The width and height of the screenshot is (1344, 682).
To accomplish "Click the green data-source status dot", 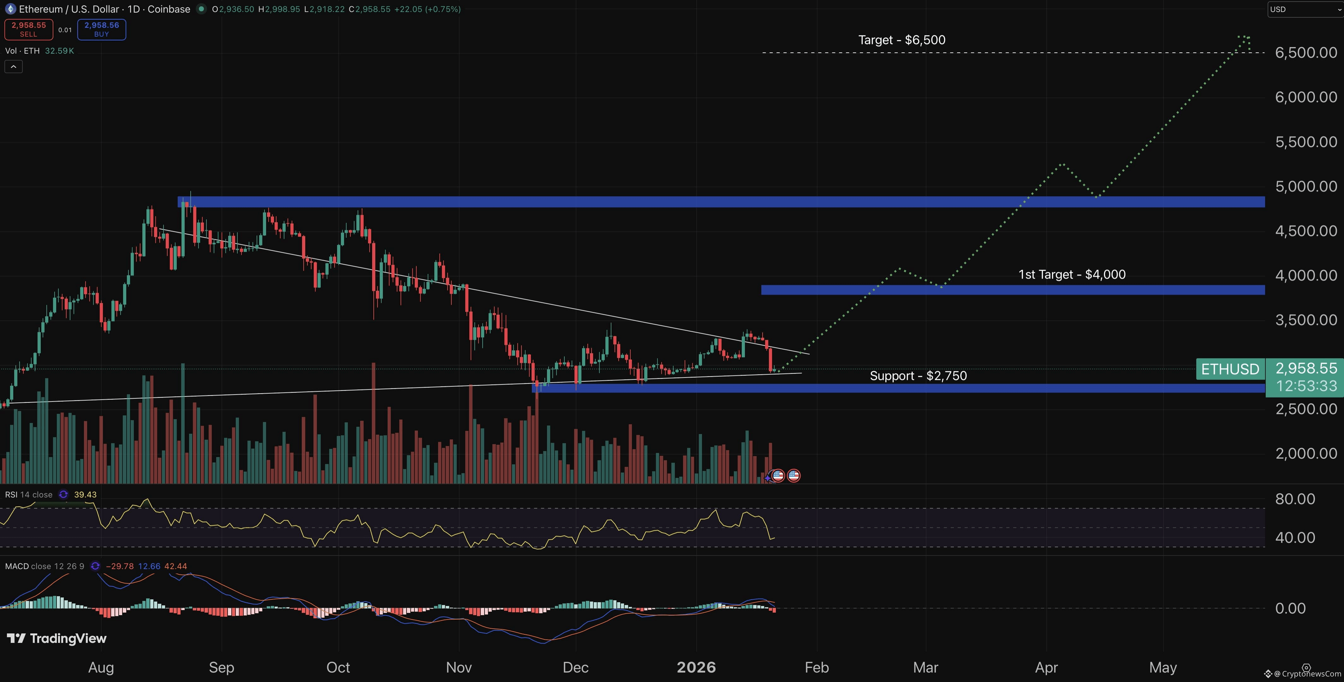I will click(201, 9).
